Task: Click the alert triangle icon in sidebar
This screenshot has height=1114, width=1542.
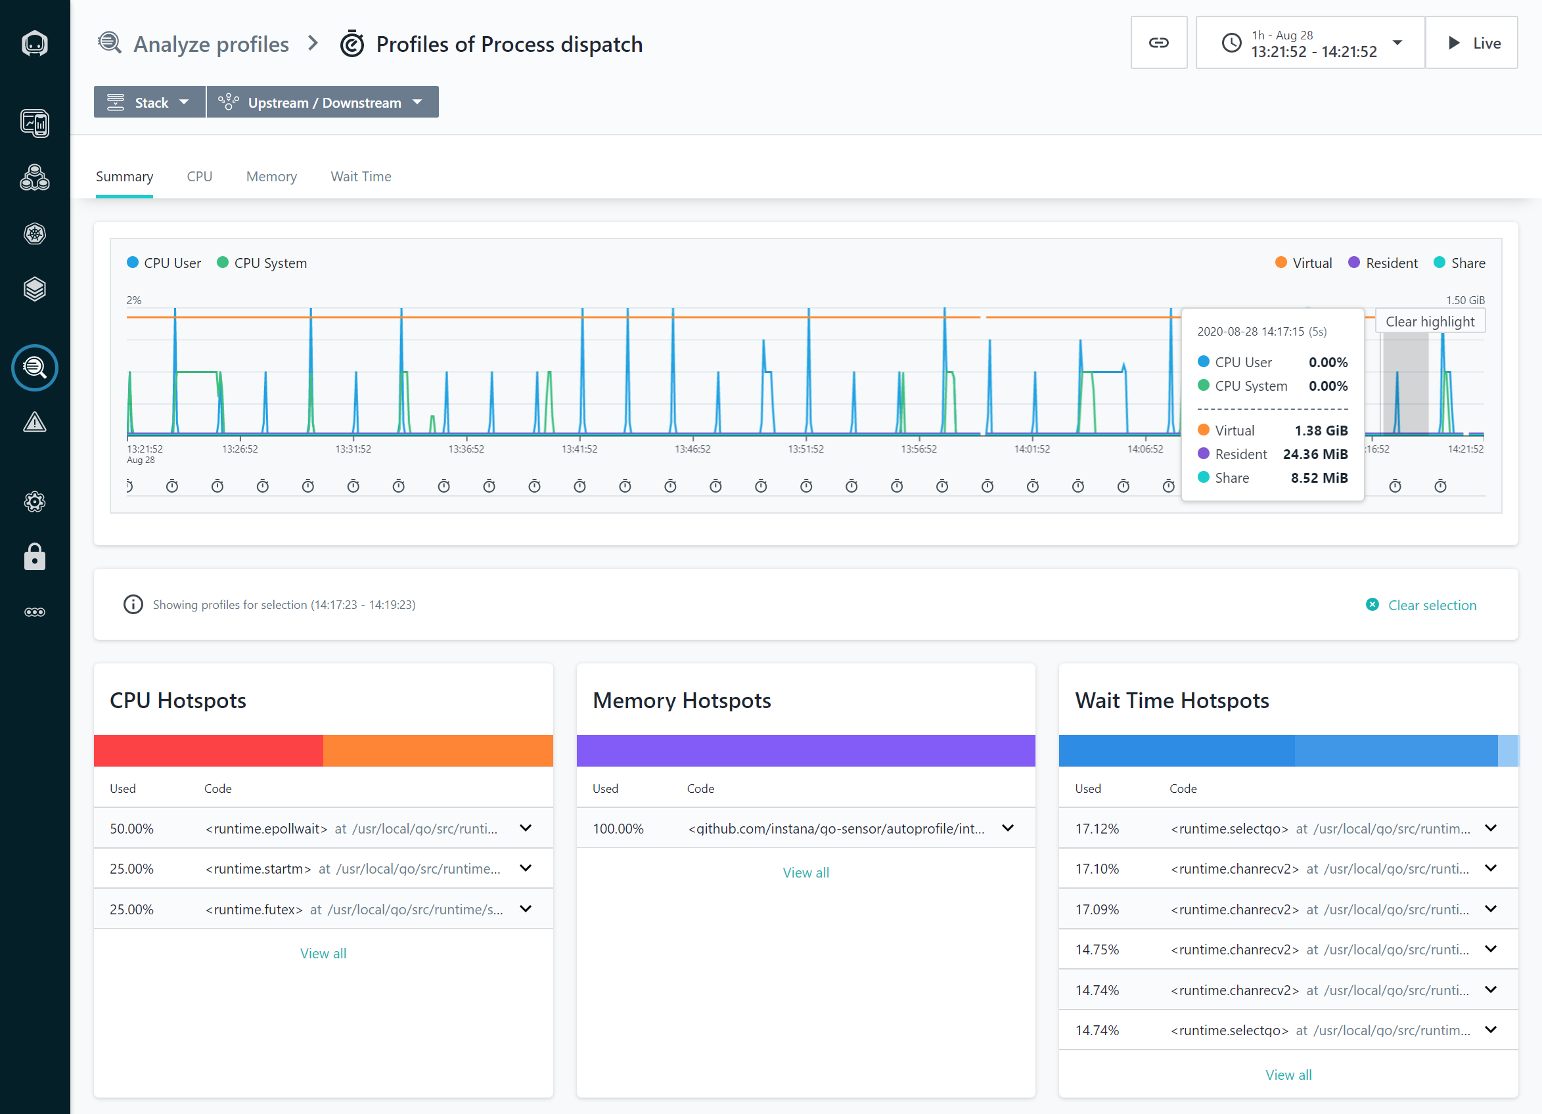Action: pos(35,422)
